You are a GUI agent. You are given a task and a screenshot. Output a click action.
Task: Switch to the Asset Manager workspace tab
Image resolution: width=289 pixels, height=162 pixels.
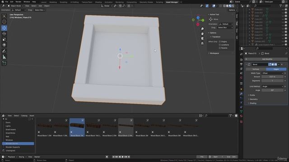(172, 2)
